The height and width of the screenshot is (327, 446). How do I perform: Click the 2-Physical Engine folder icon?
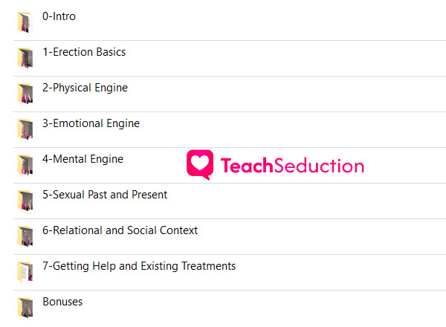25,94
